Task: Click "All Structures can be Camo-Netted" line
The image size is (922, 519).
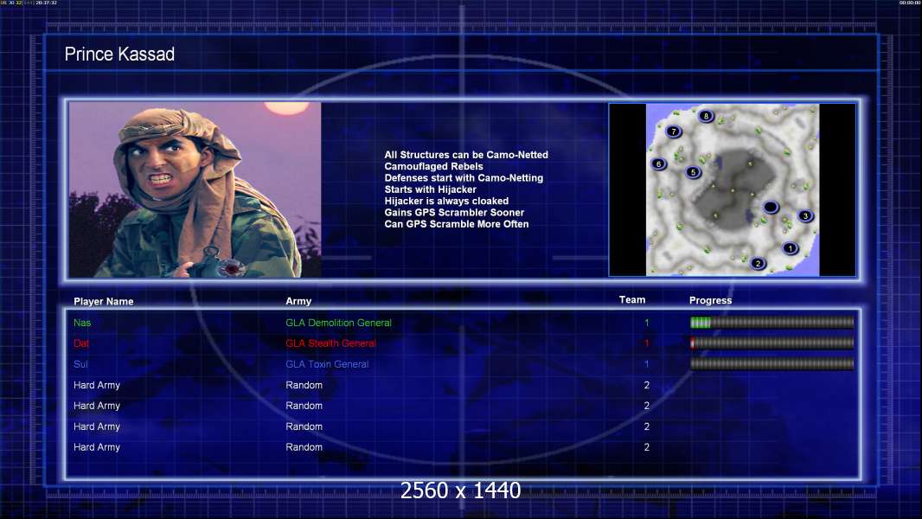Action: [x=466, y=155]
